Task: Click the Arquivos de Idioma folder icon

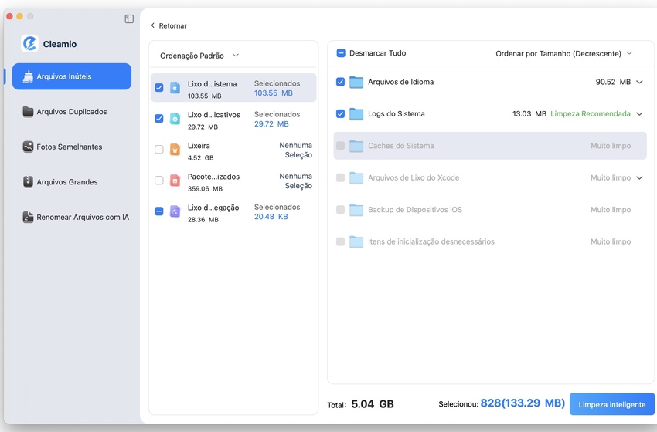Action: pos(356,82)
